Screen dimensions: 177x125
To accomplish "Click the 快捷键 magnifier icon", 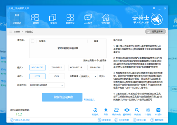I will tap(137, 110).
